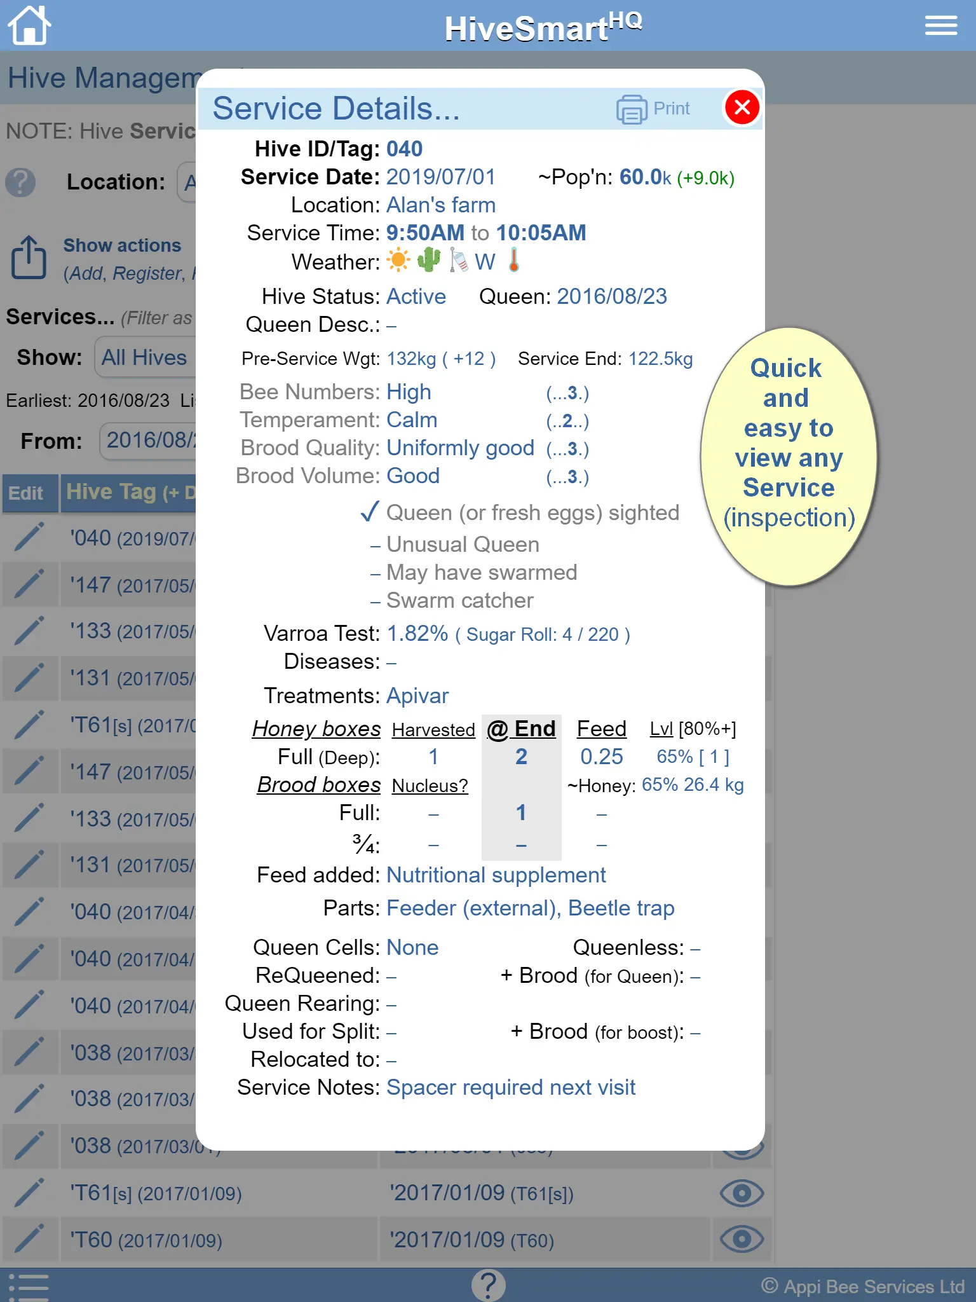Screen dimensions: 976x1302
Task: Tap the Queen date 2016/08/23
Action: point(612,296)
